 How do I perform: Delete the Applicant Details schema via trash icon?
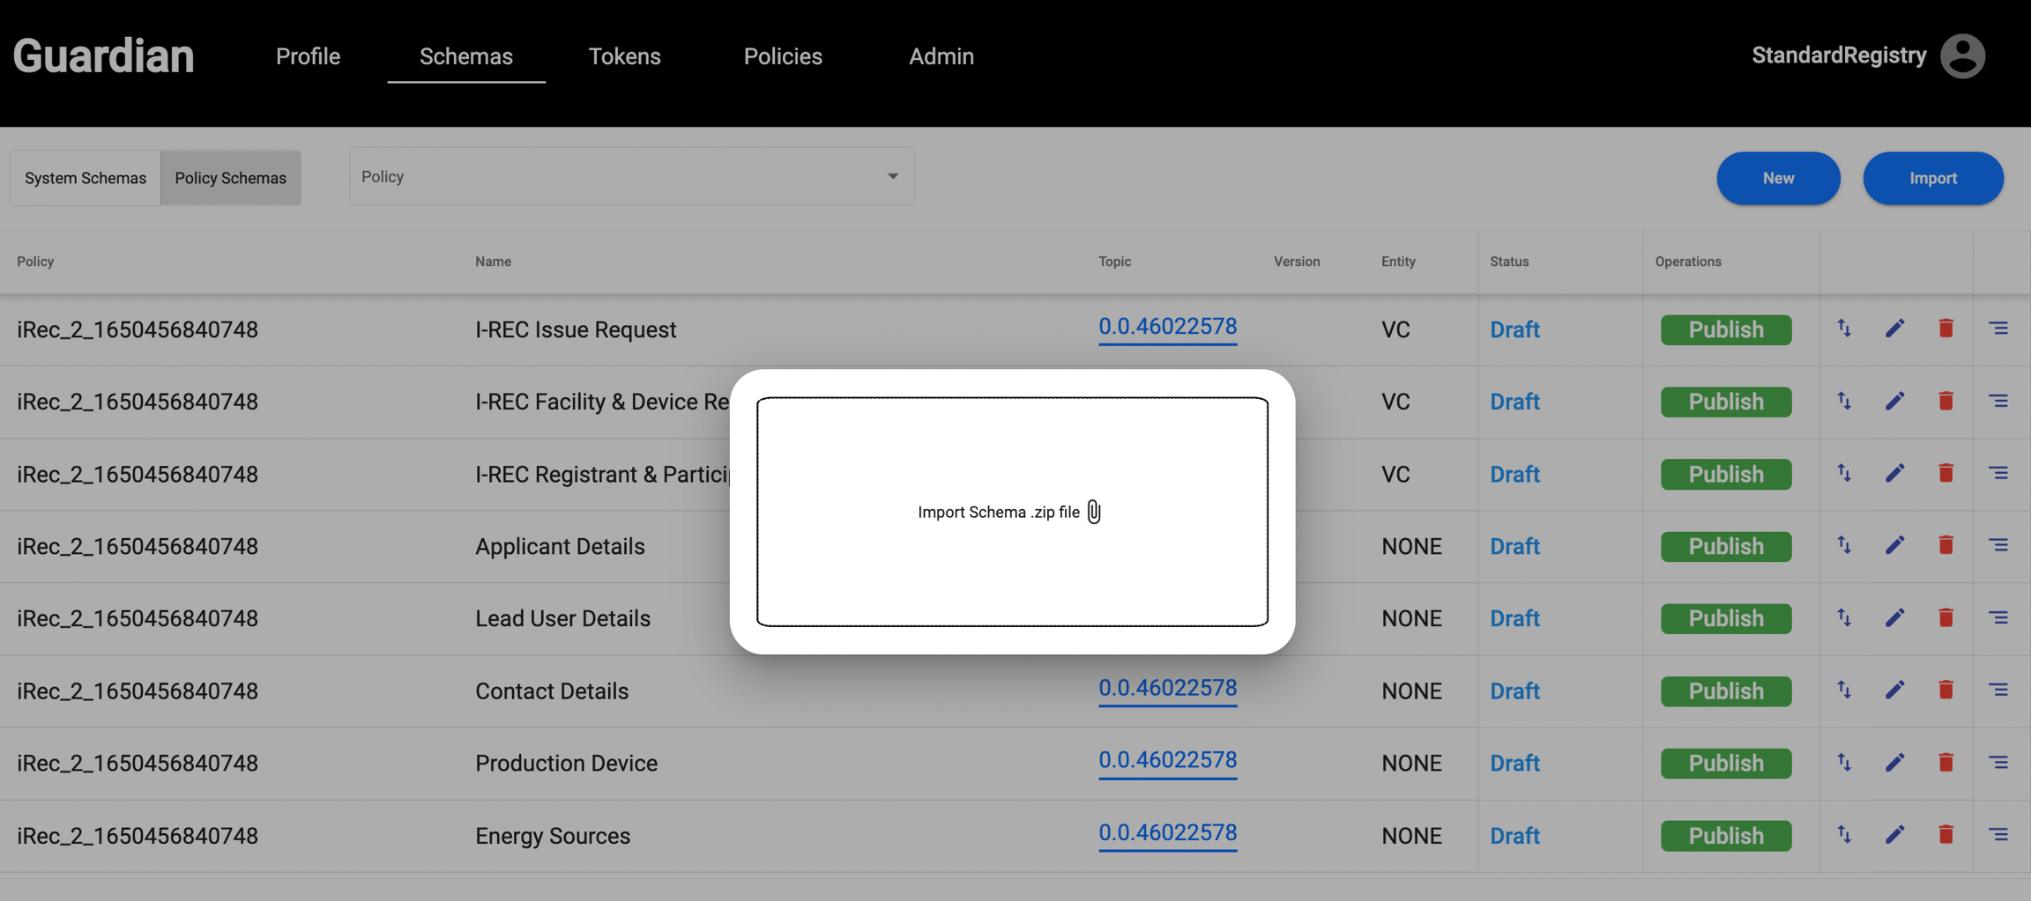coord(1945,545)
